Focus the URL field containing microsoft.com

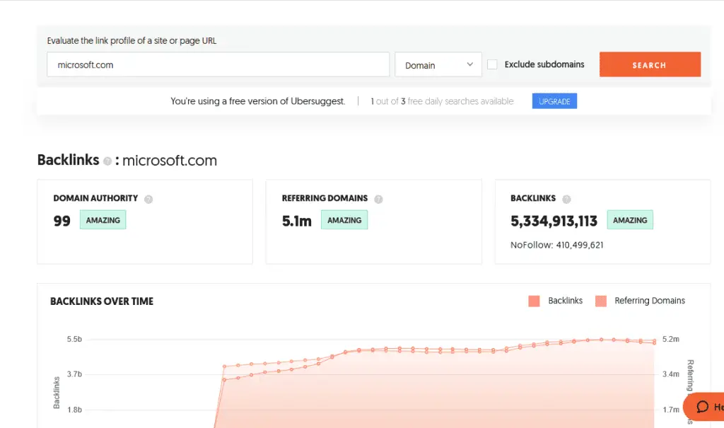218,64
